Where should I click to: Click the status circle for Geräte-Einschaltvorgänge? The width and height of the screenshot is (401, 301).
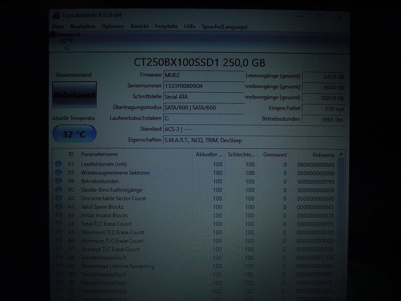click(58, 190)
